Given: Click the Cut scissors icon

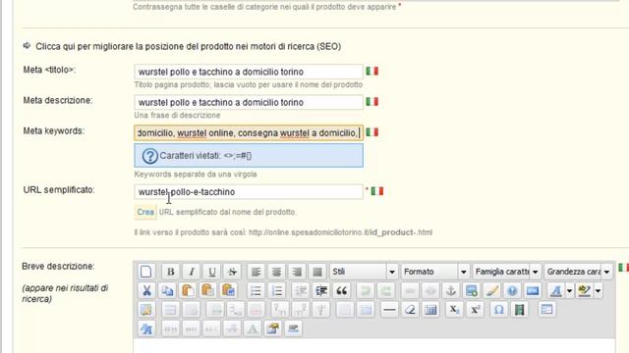Looking at the screenshot, I should pyautogui.click(x=146, y=290).
